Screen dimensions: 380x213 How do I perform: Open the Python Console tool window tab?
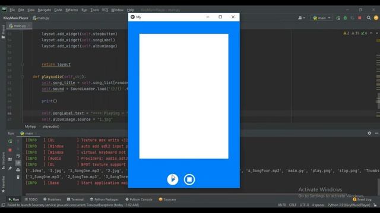coord(139,199)
